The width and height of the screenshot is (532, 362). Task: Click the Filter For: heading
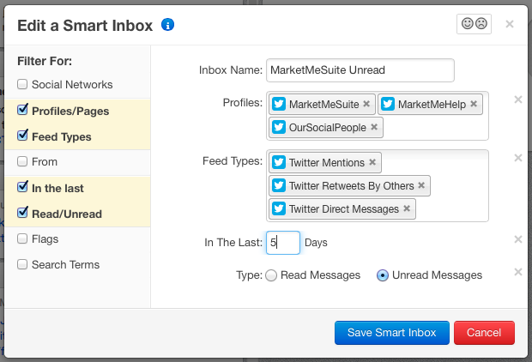(x=45, y=61)
